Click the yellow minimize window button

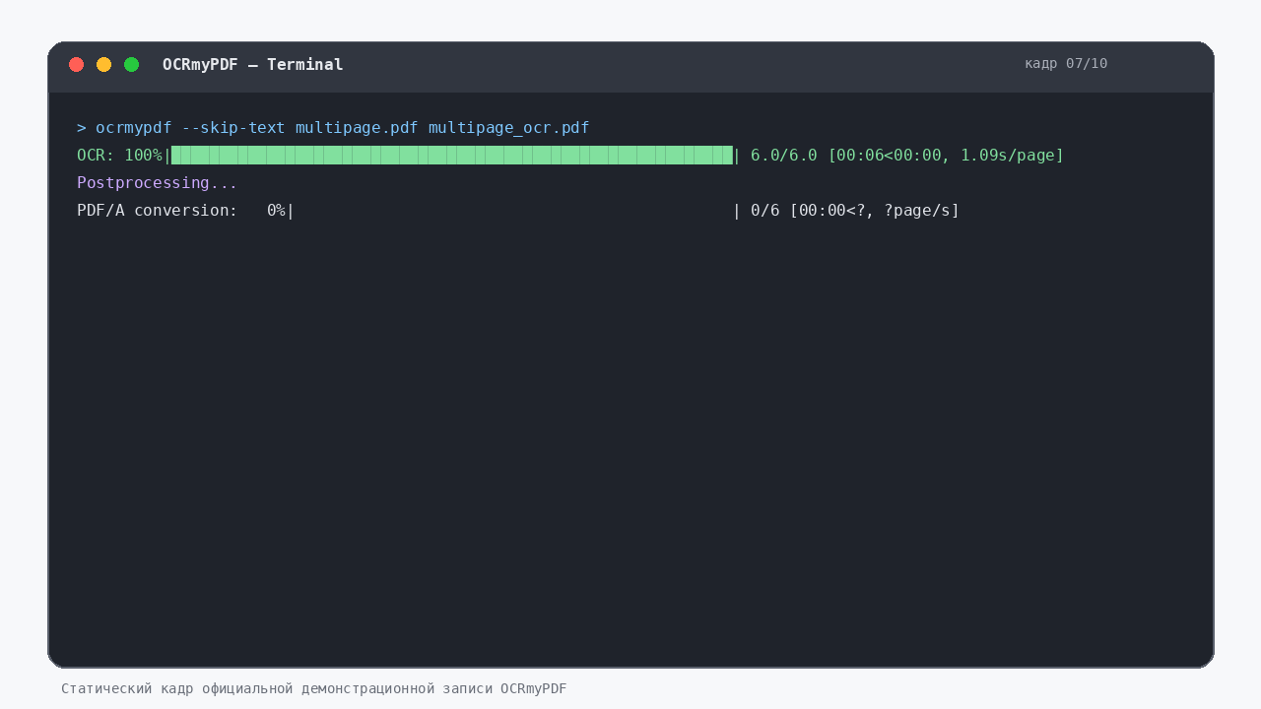103,65
